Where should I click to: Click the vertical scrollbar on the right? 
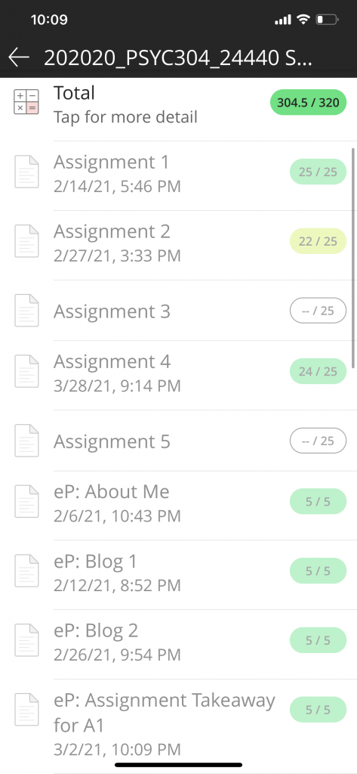[353, 258]
